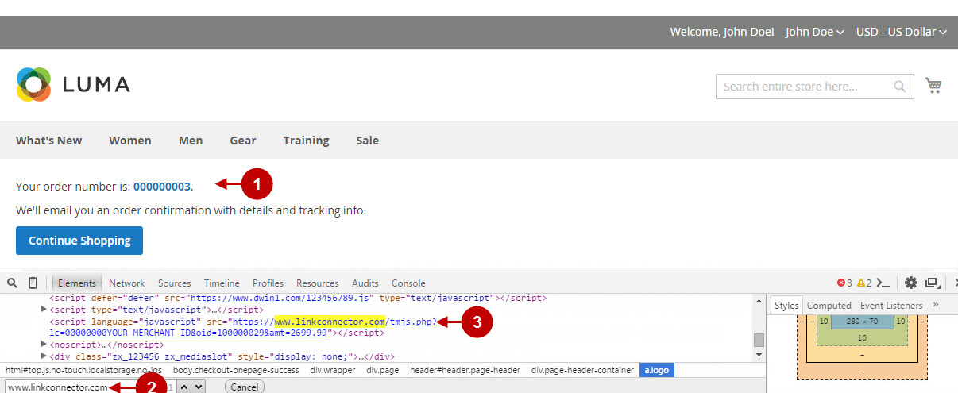Show more Styles pane tabs chevron

point(935,305)
